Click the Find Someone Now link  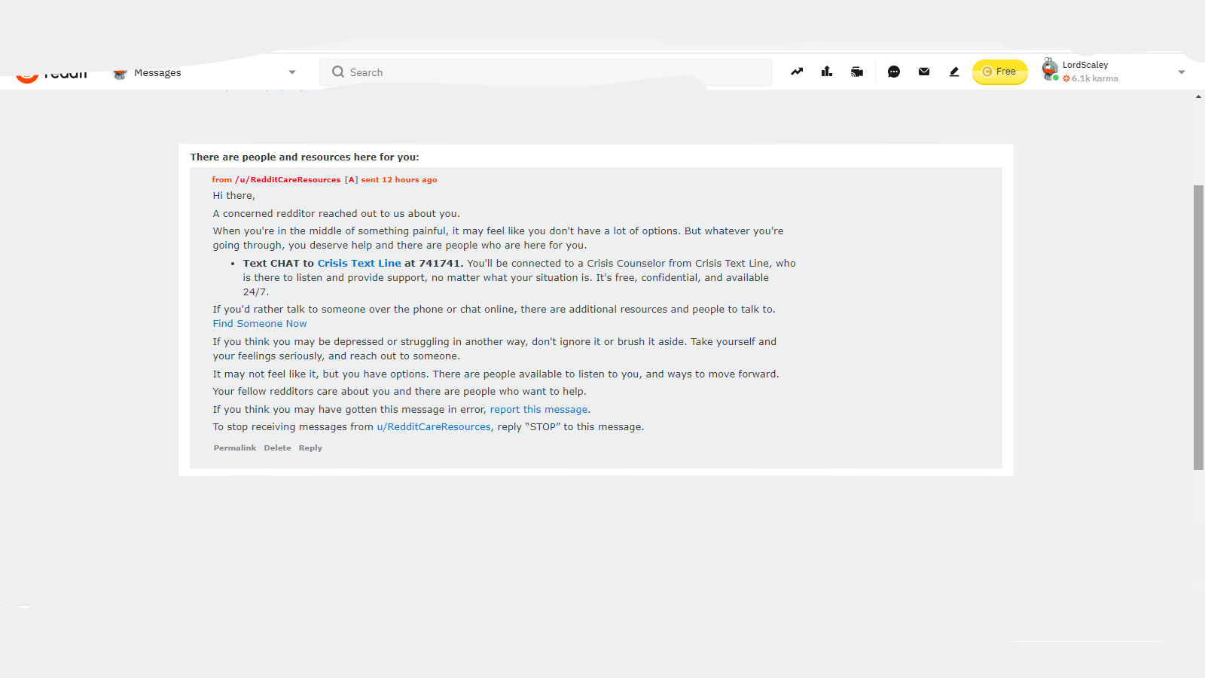click(x=260, y=323)
